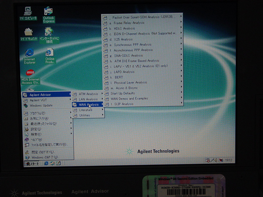Open the WAN Demos and Examples entry
The height and width of the screenshot is (197, 263).
coord(143,99)
